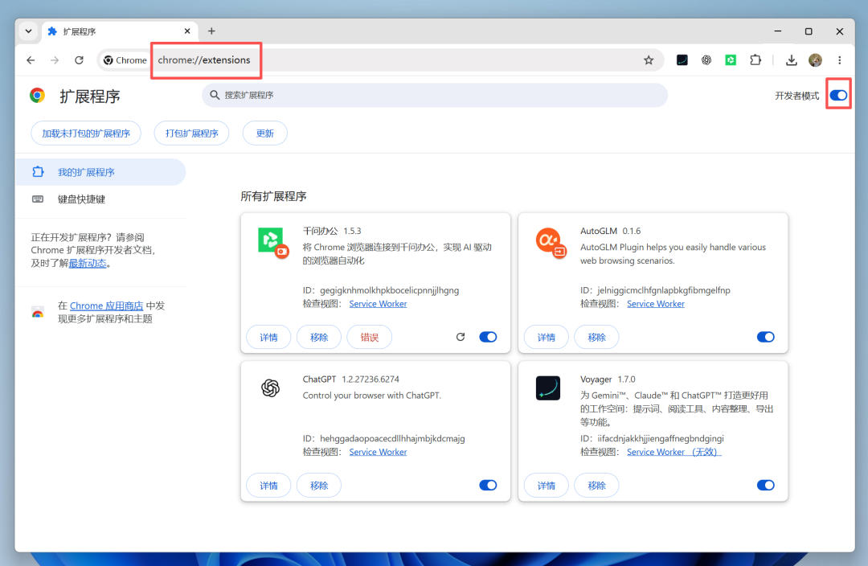868x566 pixels.
Task: Click the Chrome Web Store icon in sidebar
Action: pyautogui.click(x=38, y=313)
